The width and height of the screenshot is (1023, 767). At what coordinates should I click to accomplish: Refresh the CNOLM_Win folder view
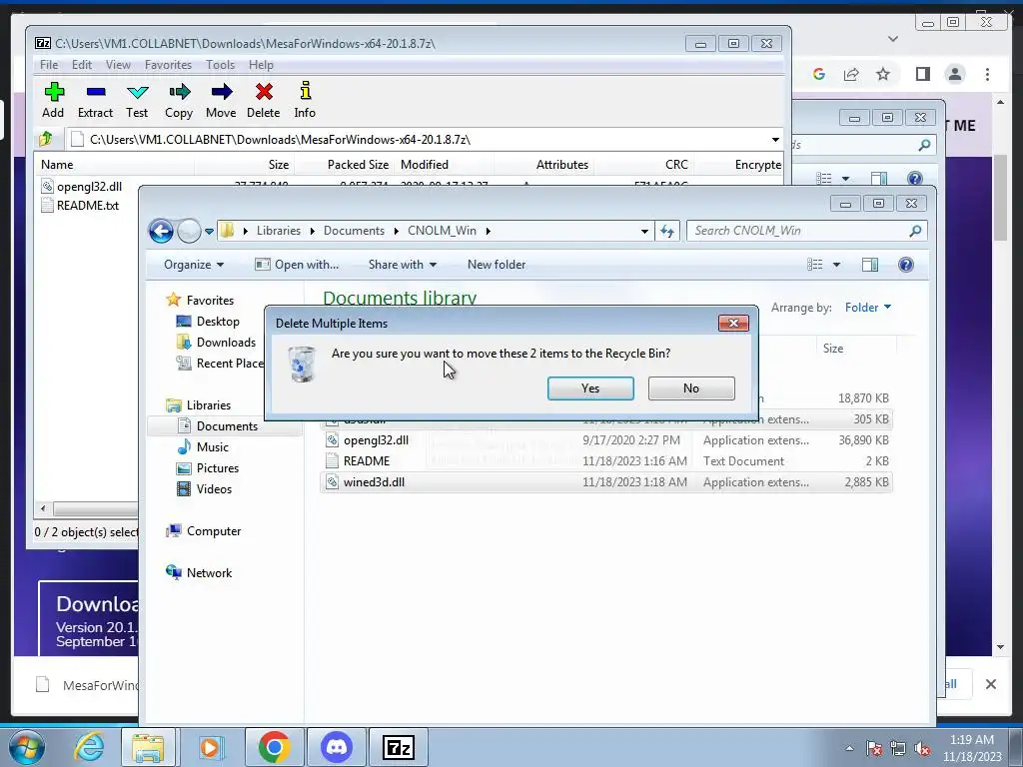click(666, 231)
